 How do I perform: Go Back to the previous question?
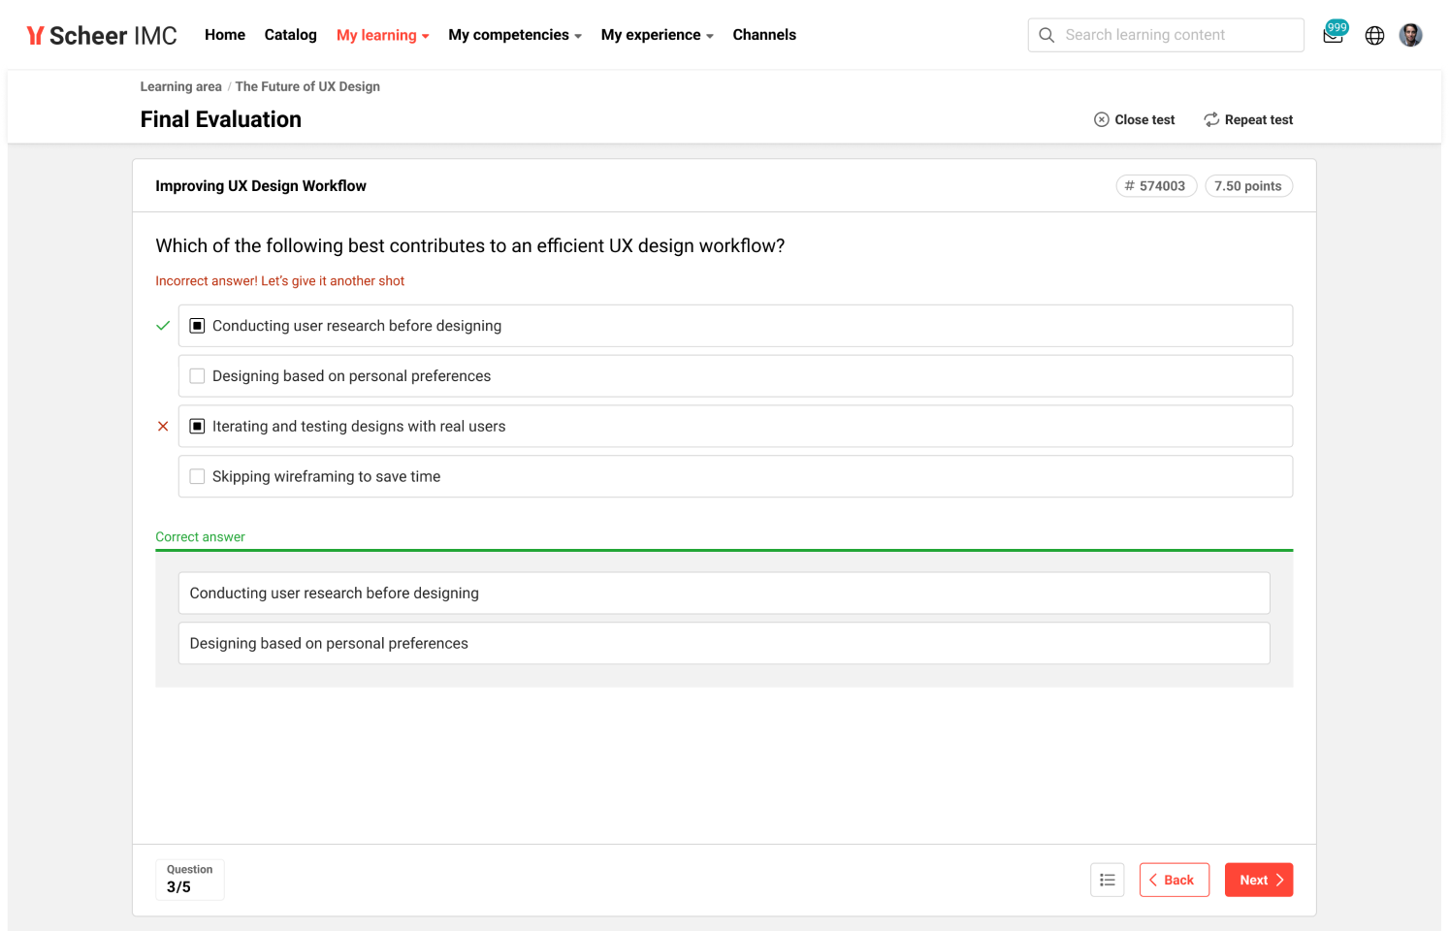(x=1175, y=880)
